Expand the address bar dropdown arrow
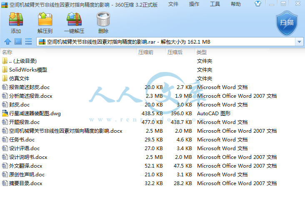Viewport: 305px width, 203px height. tap(299, 42)
